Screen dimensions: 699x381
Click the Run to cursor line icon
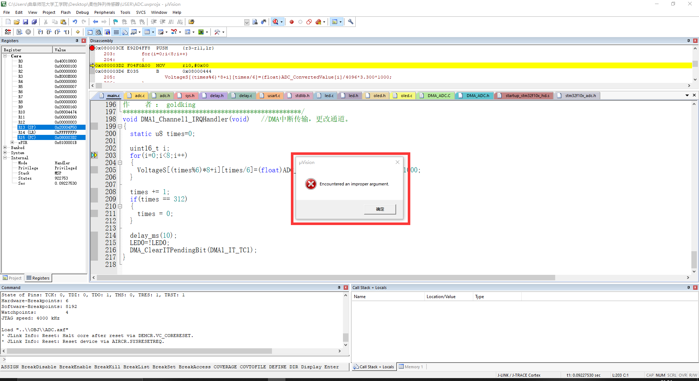coord(67,32)
